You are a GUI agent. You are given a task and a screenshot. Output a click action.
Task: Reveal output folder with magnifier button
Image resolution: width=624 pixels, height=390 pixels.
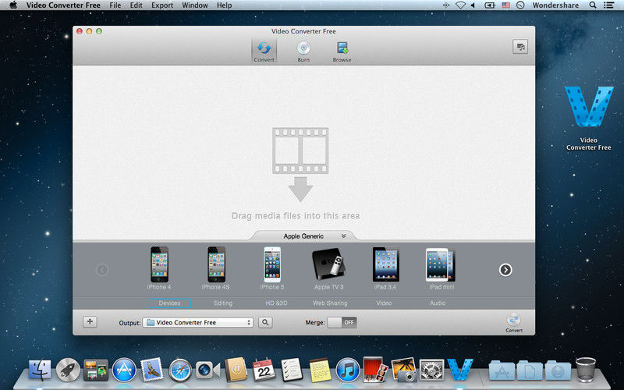[x=265, y=322]
